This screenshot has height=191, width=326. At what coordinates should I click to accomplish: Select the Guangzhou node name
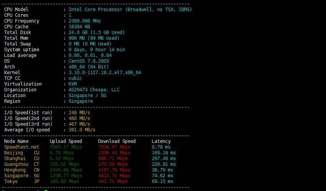point(16,164)
